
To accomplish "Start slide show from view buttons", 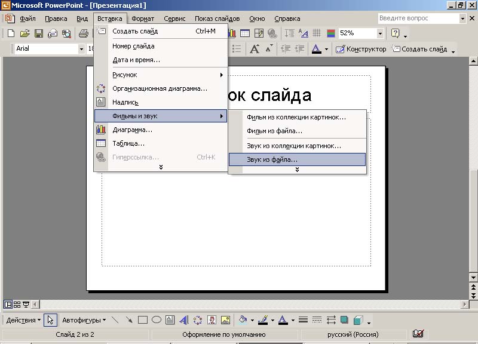I will [26, 304].
